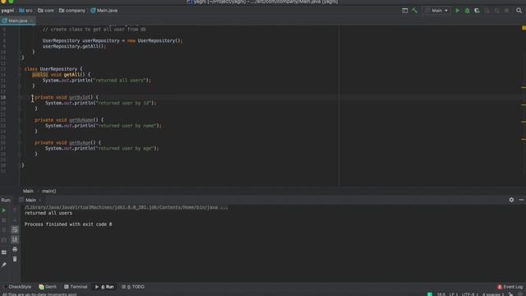
Task: Click the getById method name
Action: pyautogui.click(x=79, y=97)
